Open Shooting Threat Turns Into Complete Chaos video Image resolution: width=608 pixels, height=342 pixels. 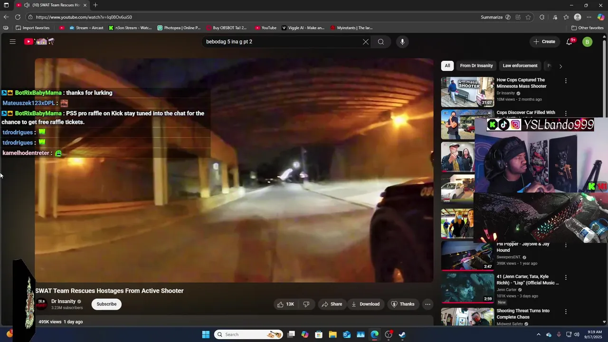click(x=522, y=313)
